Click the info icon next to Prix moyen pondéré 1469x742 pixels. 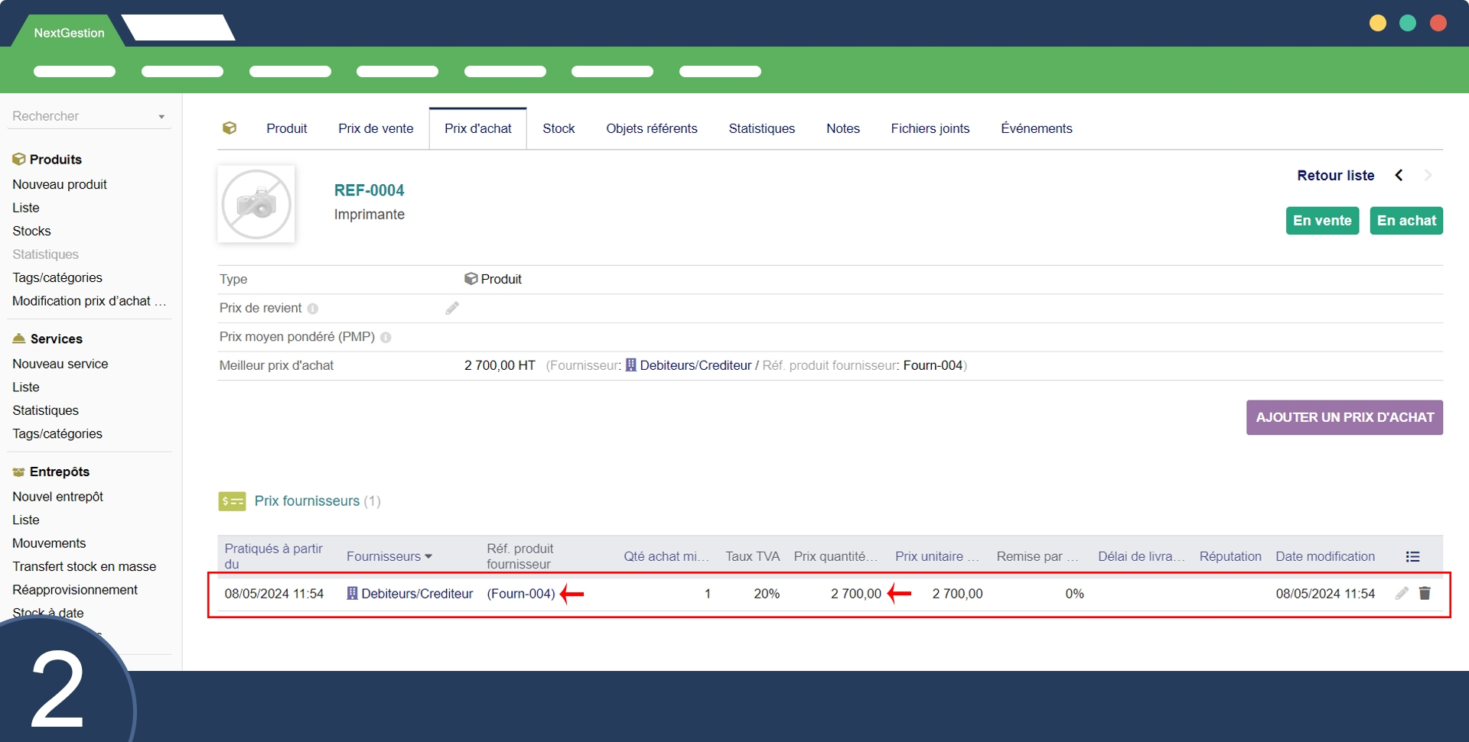click(386, 338)
